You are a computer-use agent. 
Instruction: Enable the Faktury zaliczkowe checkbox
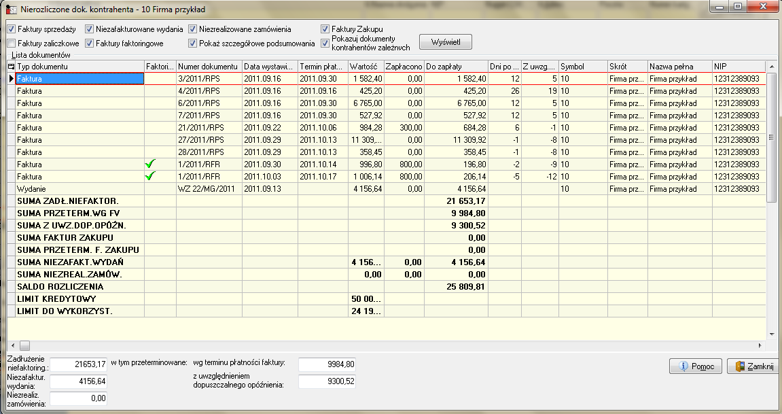coord(12,44)
